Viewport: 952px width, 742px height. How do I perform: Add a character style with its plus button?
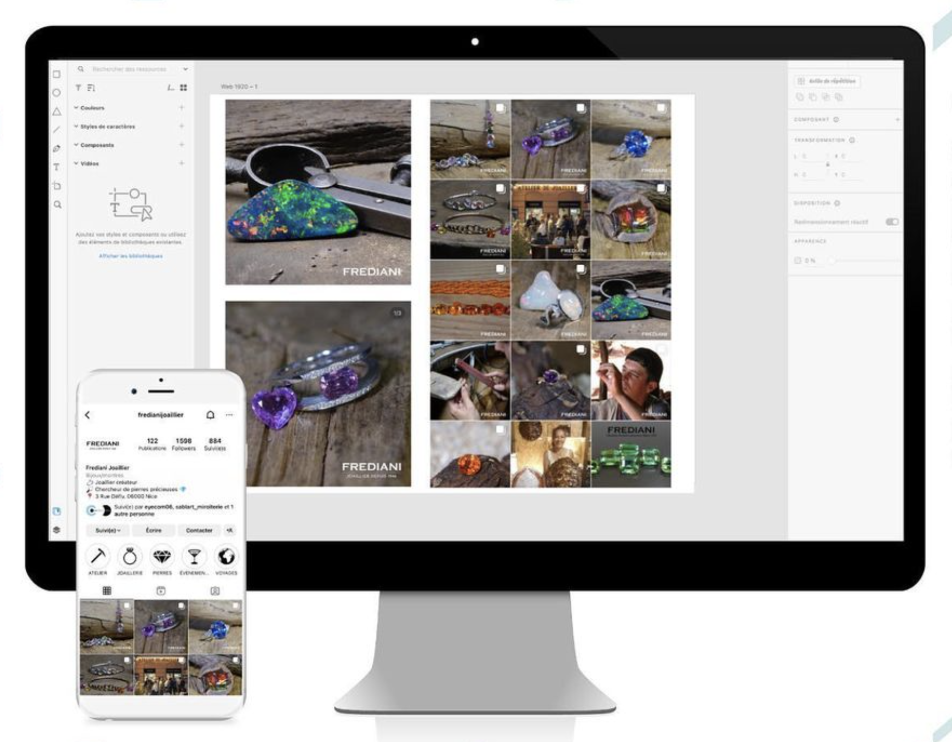[181, 126]
